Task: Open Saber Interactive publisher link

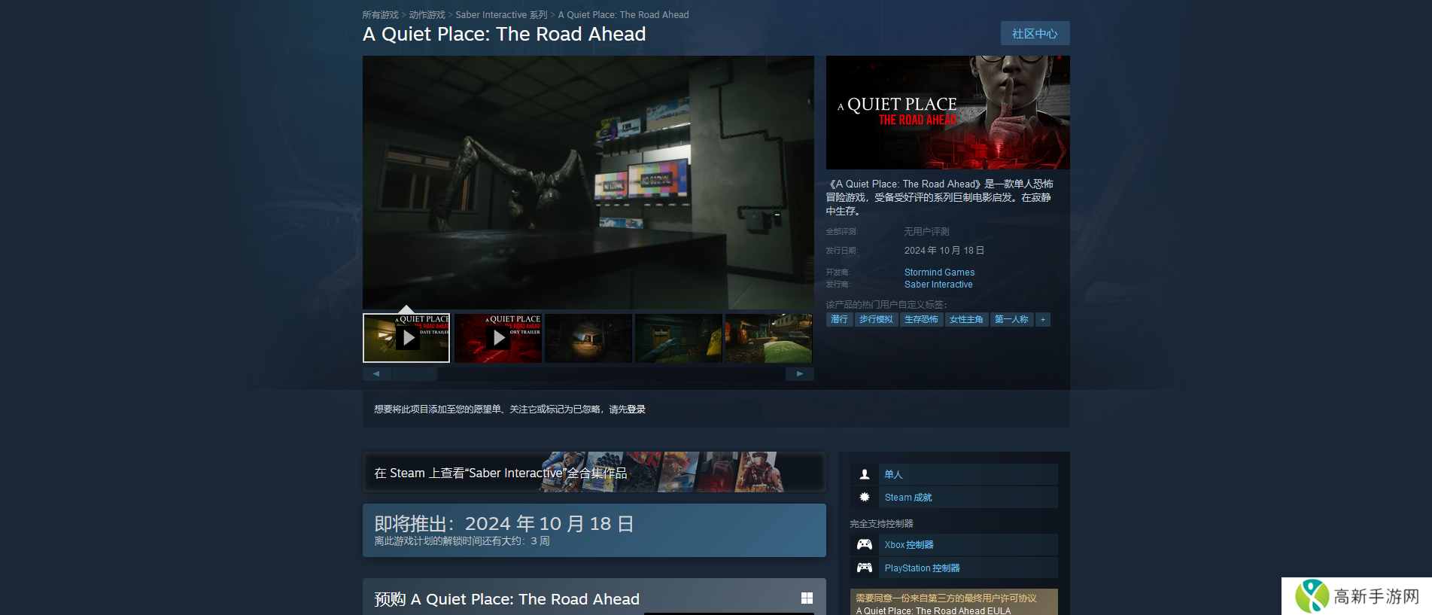Action: pos(938,285)
